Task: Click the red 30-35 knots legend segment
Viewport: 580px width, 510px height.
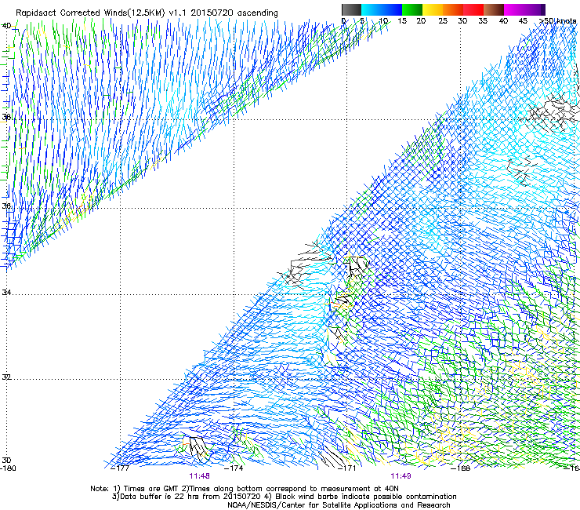Action: [x=473, y=9]
